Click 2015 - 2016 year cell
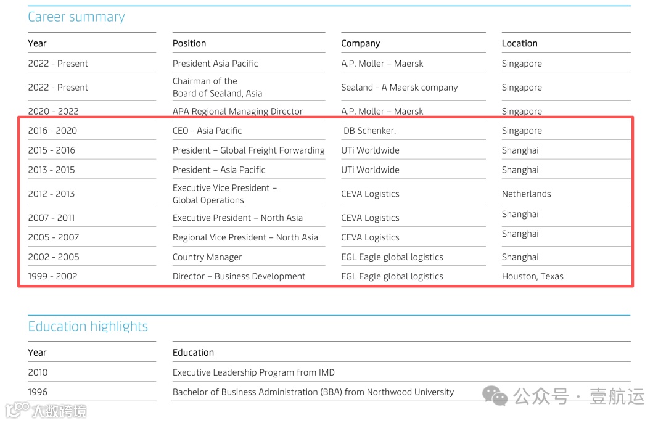This screenshot has height=423, width=666. [x=51, y=150]
